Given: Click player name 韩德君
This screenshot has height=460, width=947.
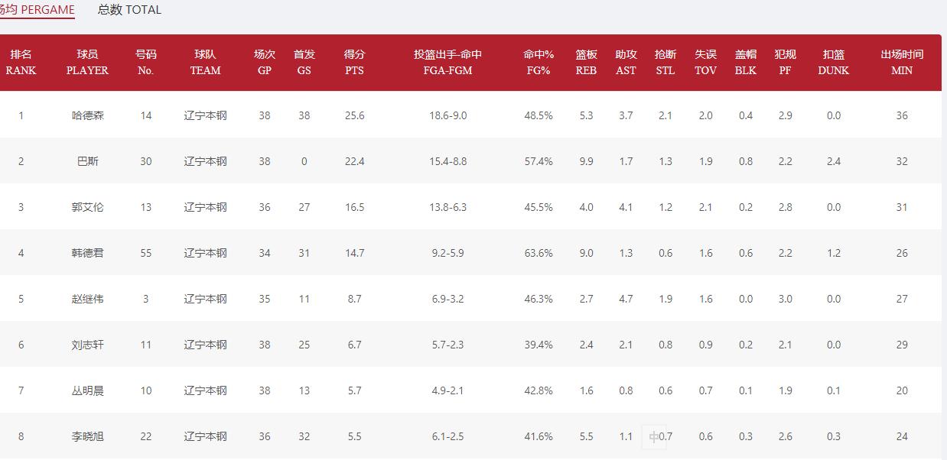Looking at the screenshot, I should pos(87,253).
